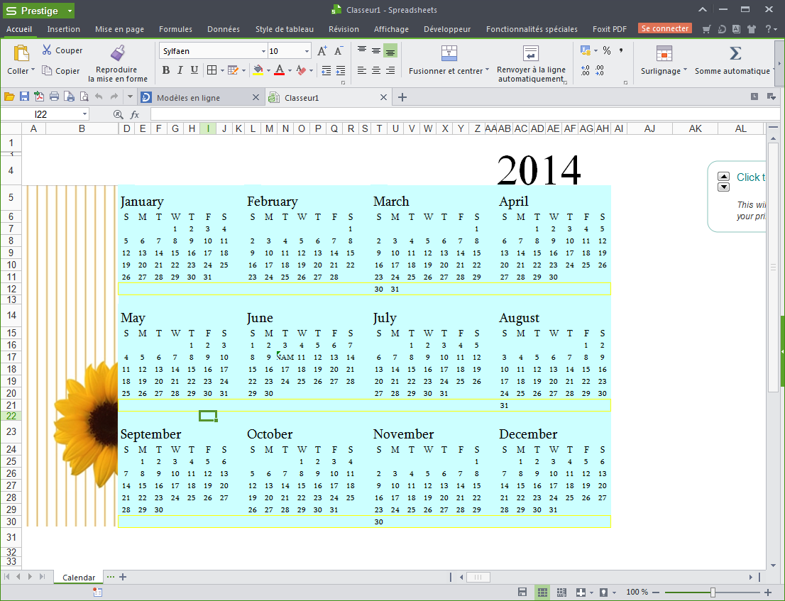Image resolution: width=785 pixels, height=601 pixels.
Task: Click the Renvoyer à la ligne automatiquement icon
Action: (530, 52)
